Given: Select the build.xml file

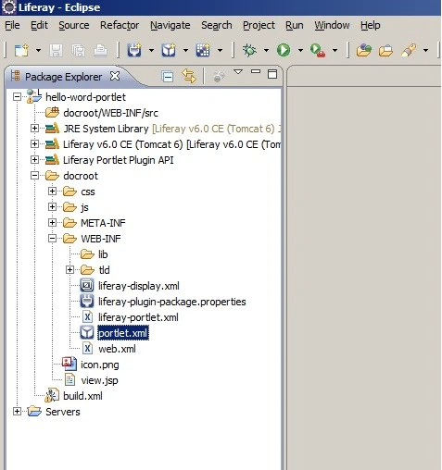Looking at the screenshot, I should (82, 396).
